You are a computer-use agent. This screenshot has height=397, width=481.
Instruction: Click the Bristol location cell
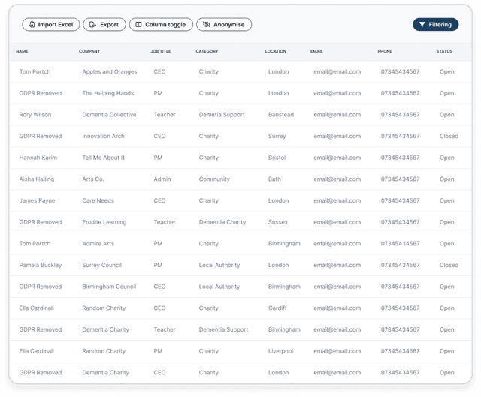(x=277, y=158)
